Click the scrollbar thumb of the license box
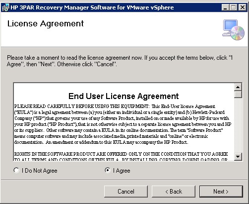249x204 pixels. tap(238, 95)
